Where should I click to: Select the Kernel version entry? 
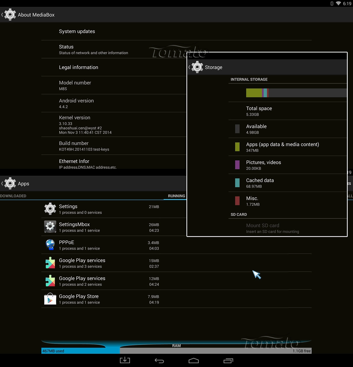pos(114,124)
